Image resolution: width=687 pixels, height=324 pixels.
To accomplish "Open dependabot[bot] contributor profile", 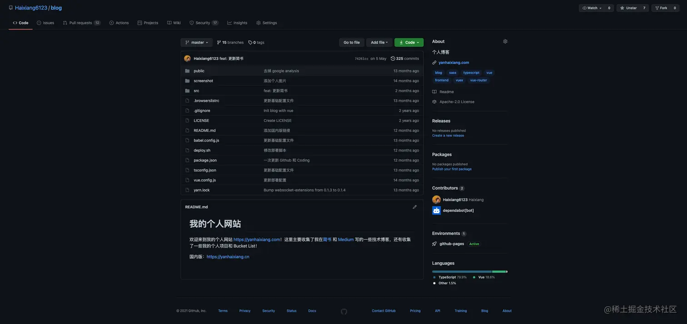I will (x=458, y=211).
